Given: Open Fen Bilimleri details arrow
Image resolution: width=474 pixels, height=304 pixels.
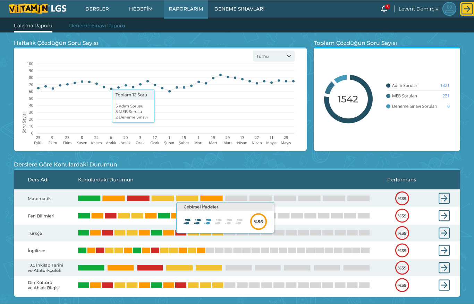Looking at the screenshot, I should tap(444, 216).
